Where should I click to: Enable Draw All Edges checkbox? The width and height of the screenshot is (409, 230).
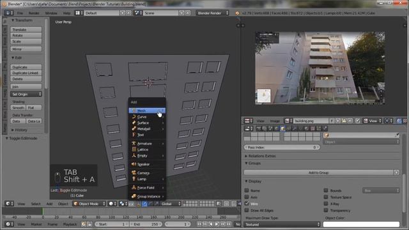(x=247, y=210)
